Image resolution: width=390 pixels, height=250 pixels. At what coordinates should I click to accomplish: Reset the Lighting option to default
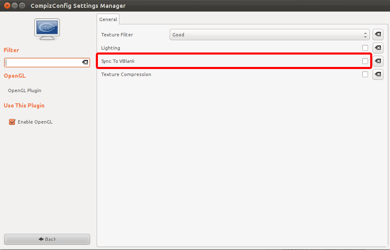[x=378, y=48]
